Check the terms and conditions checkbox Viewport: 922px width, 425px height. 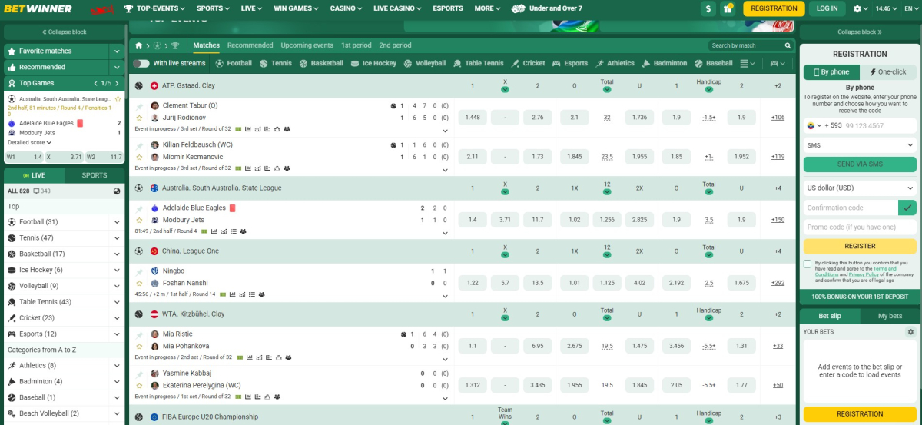[x=808, y=264]
